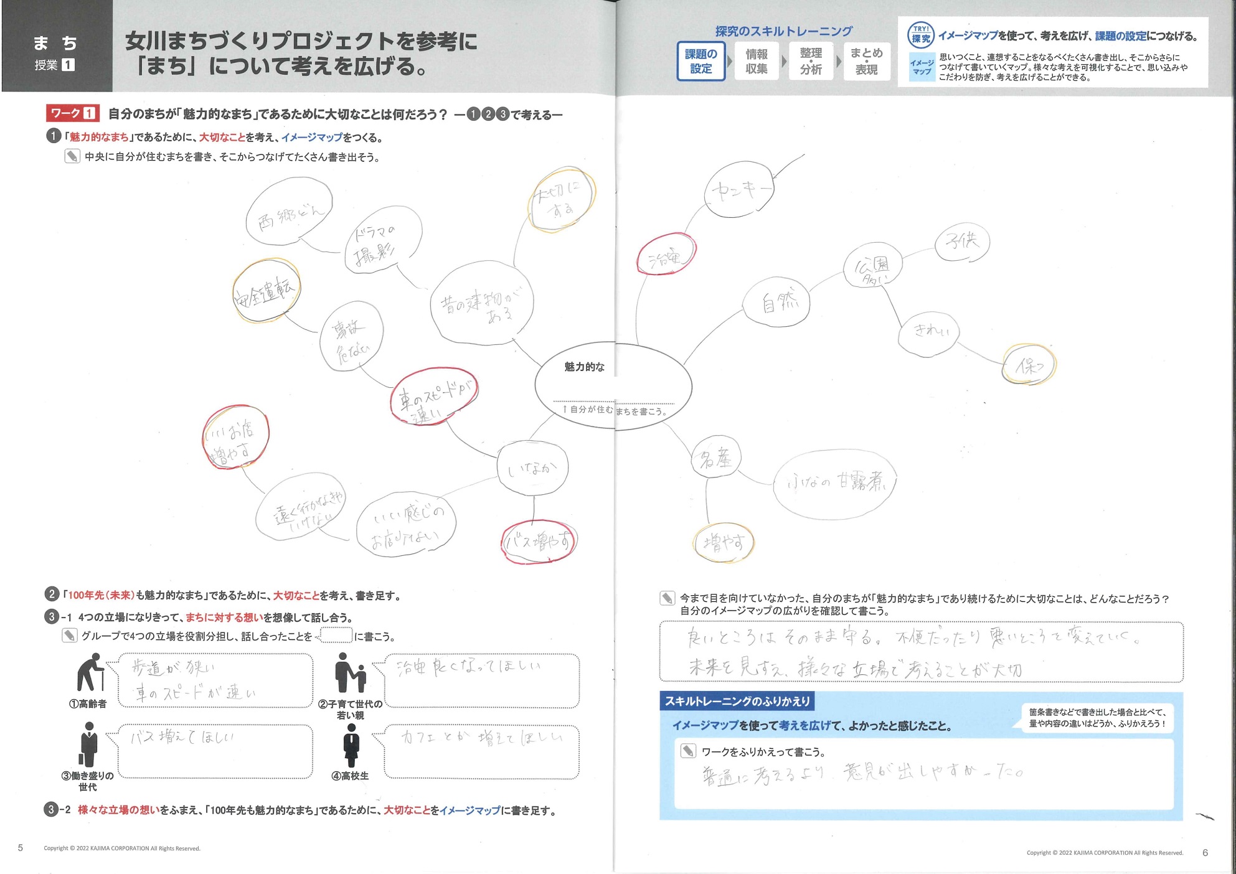Click the 名産 bubble

716,458
